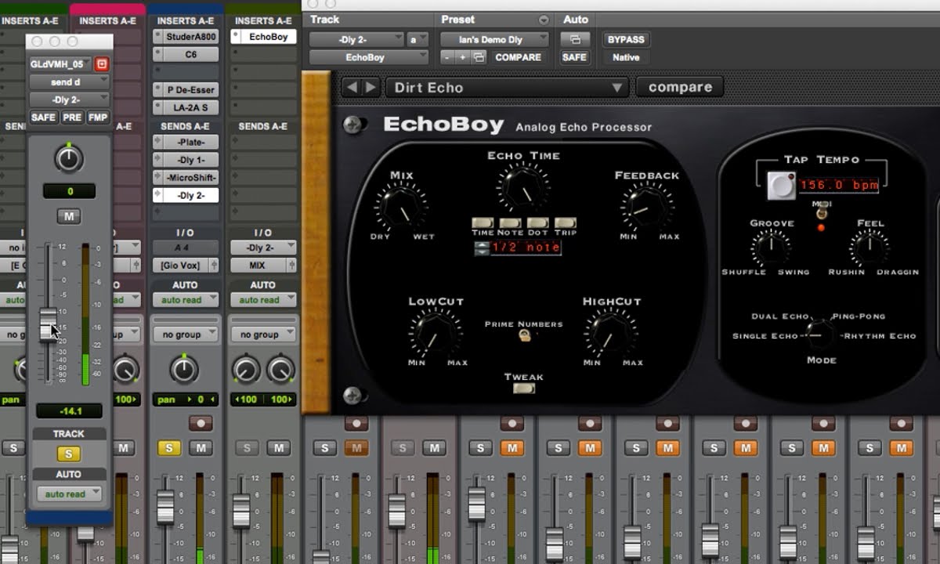Viewport: 940px width, 564px height.
Task: Toggle FMP follow main pan on the send
Action: coord(98,117)
